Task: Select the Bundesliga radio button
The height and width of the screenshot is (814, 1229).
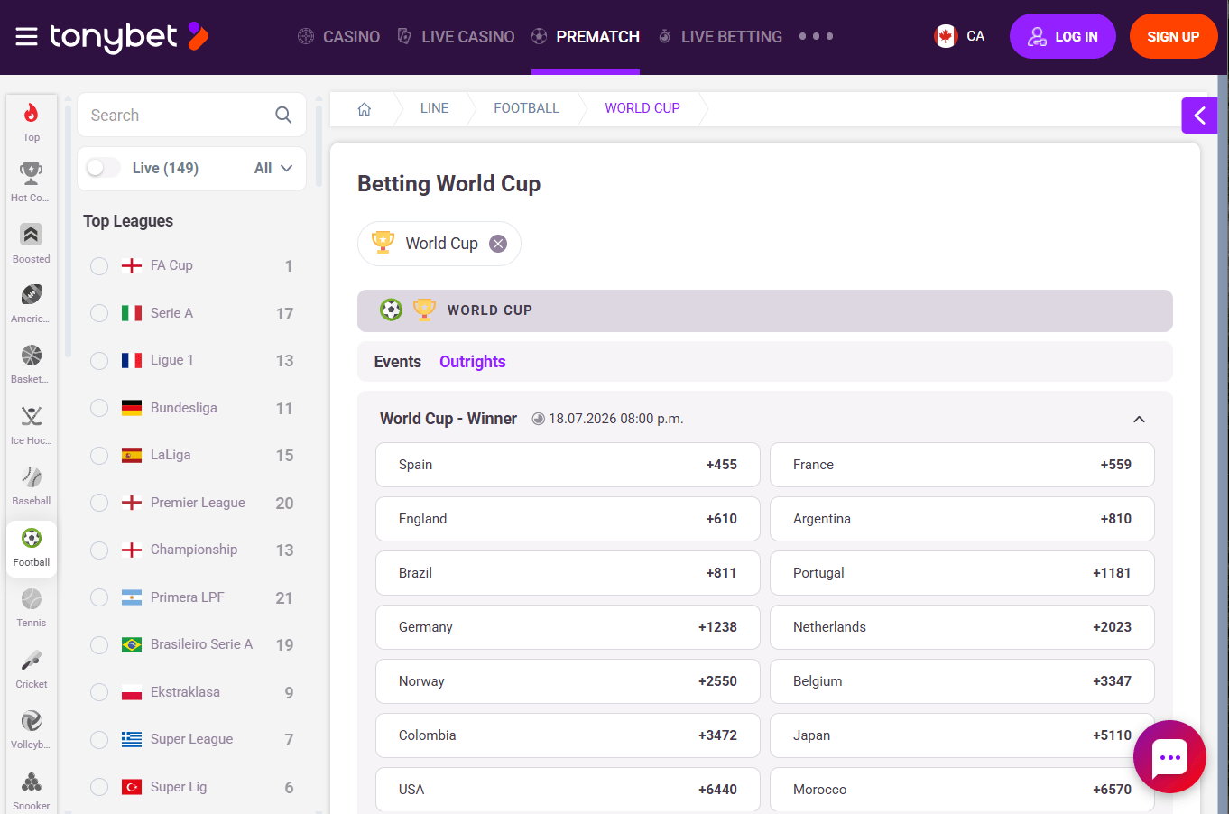Action: pos(99,407)
